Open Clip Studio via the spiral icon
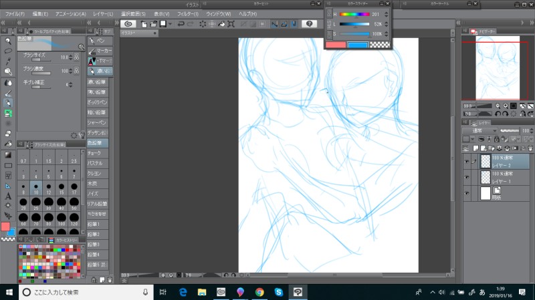 [x=128, y=24]
